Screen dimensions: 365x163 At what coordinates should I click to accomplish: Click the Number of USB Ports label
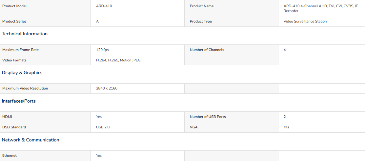(x=208, y=117)
